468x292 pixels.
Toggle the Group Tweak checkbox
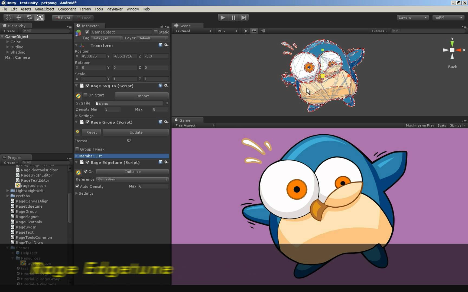tap(77, 149)
